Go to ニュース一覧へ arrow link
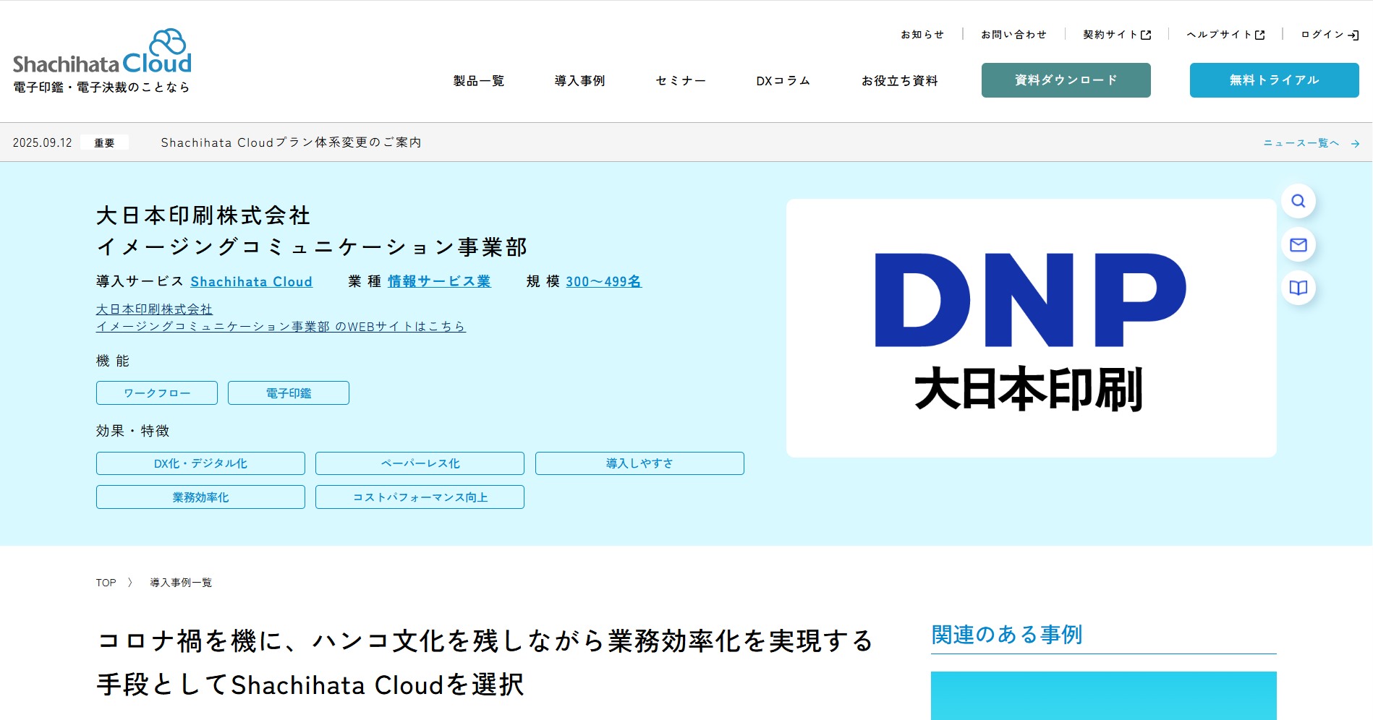 click(x=1311, y=143)
